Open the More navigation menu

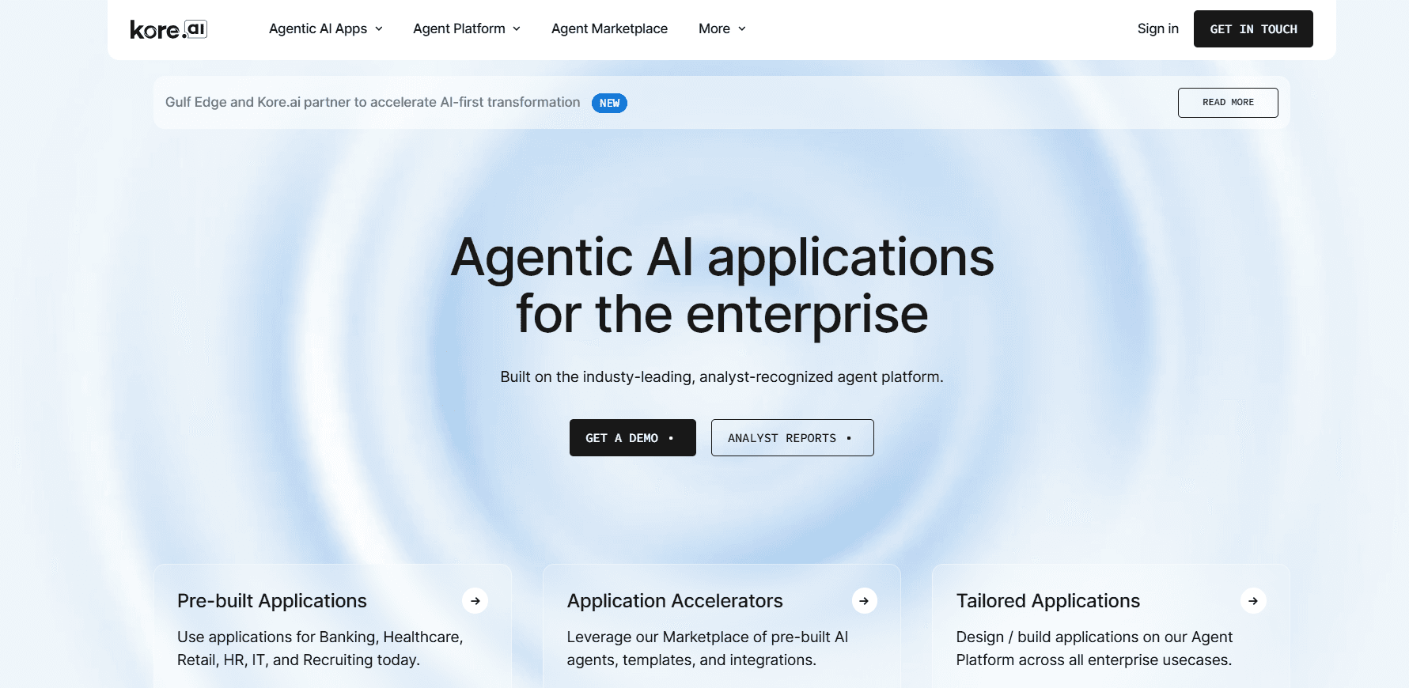[x=722, y=28]
